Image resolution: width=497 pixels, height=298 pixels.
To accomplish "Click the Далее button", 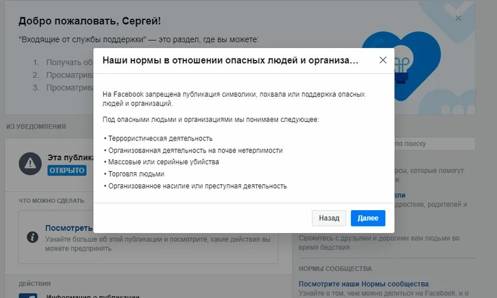I will point(368,218).
